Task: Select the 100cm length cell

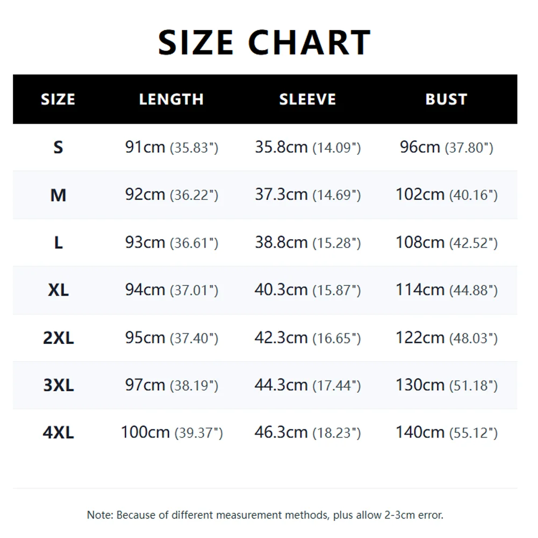Action: 172,432
